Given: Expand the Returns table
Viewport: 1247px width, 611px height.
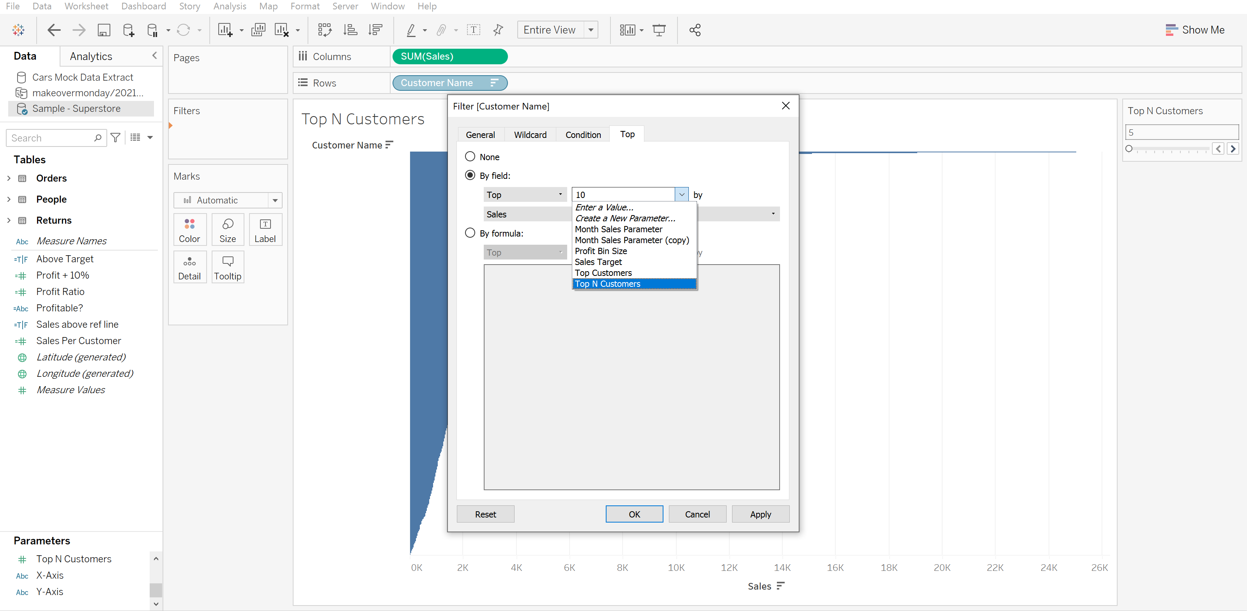Looking at the screenshot, I should coord(9,220).
